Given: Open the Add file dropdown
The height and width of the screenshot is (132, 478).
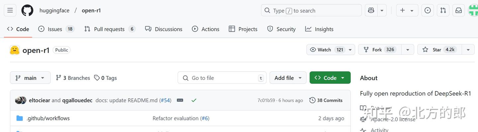Looking at the screenshot, I should tap(288, 78).
